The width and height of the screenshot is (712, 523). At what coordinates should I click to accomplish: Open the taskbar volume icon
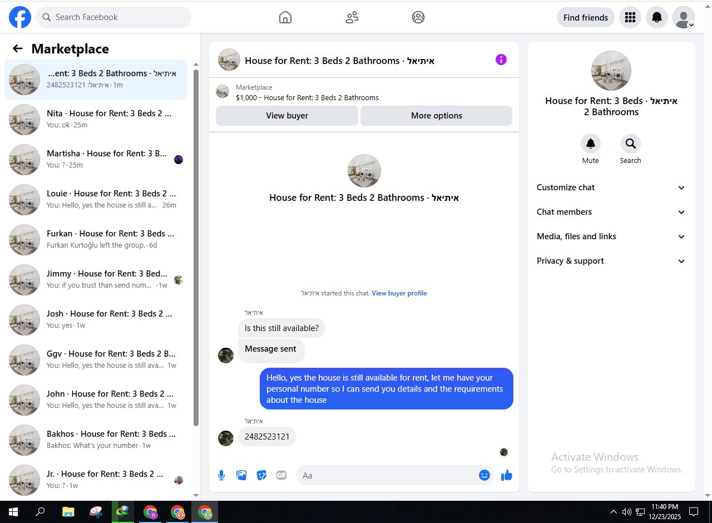[627, 512]
